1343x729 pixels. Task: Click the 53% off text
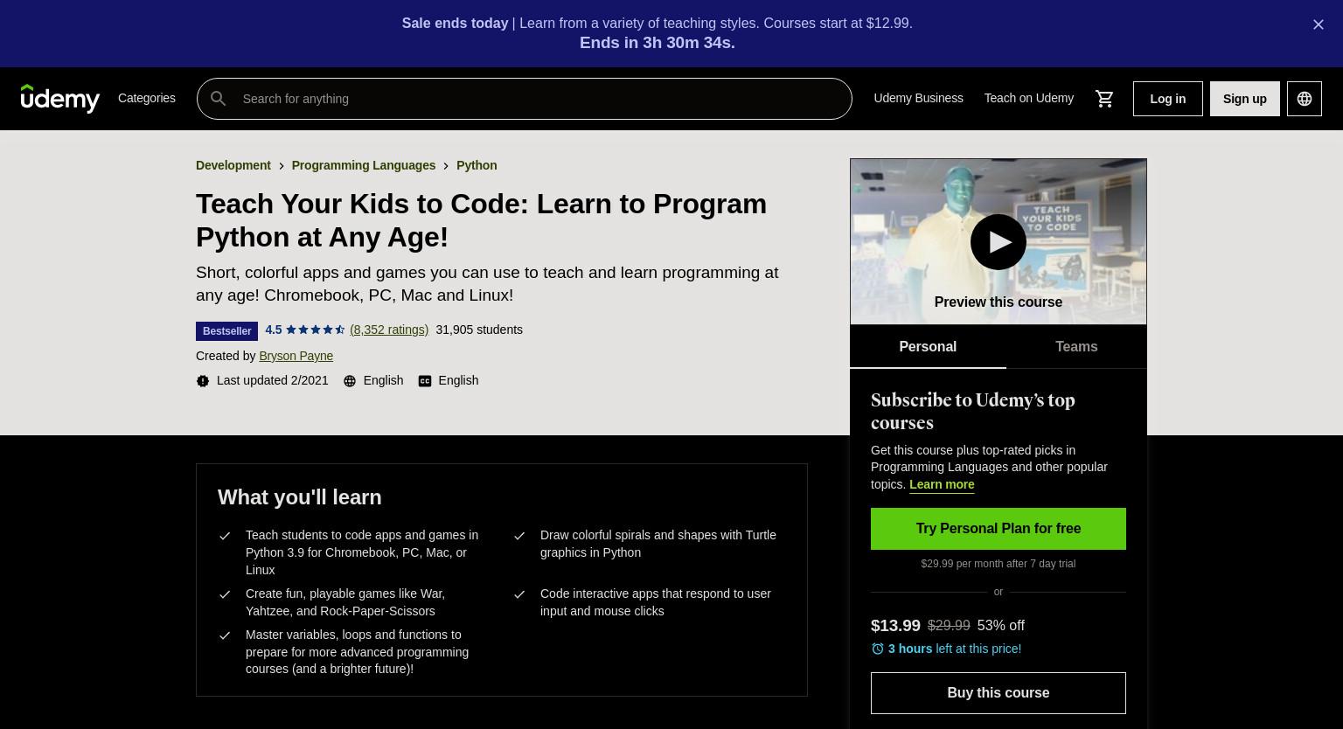click(1001, 626)
